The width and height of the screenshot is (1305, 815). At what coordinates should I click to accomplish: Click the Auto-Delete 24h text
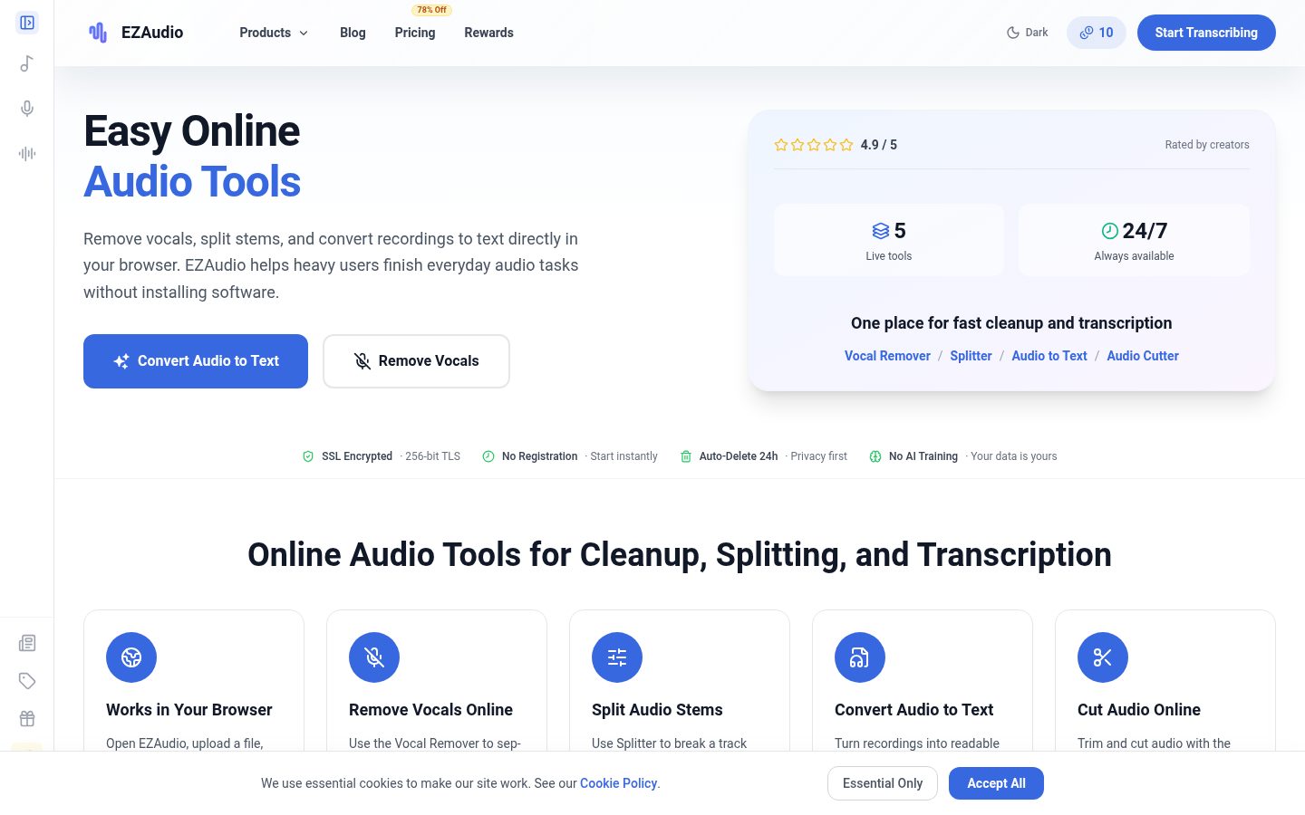739,456
